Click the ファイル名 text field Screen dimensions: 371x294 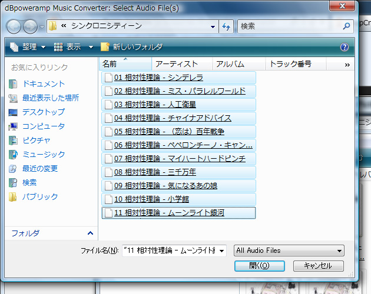[x=170, y=250]
